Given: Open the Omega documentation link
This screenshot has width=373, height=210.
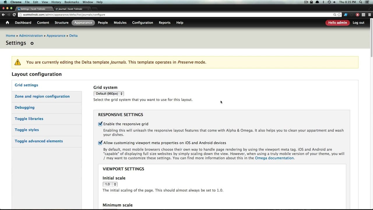Looking at the screenshot, I should (274, 158).
